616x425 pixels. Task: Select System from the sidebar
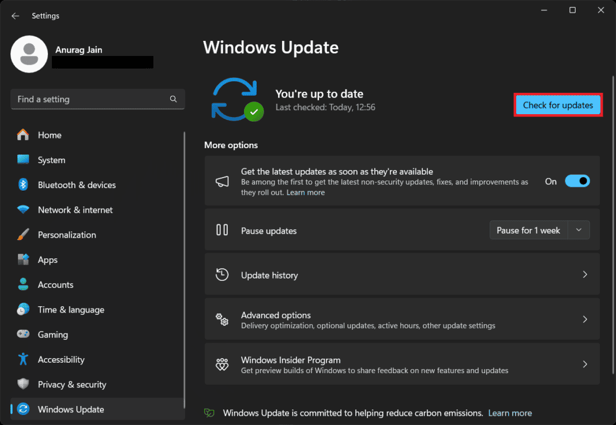(22, 160)
